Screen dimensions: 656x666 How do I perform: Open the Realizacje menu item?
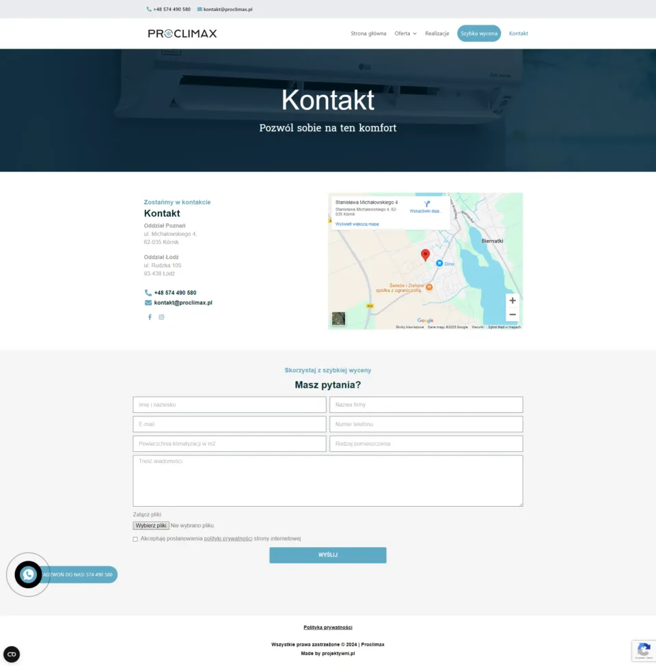pyautogui.click(x=437, y=34)
